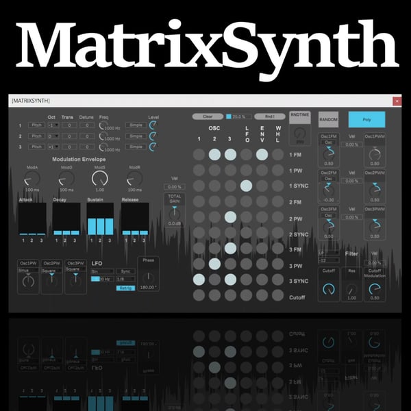Click the Trans field for oscillator 1
The image size is (411, 411).
tap(69, 125)
